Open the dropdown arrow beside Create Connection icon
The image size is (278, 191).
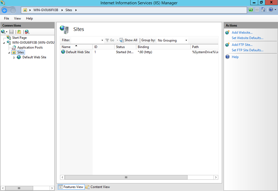[x=7, y=32]
